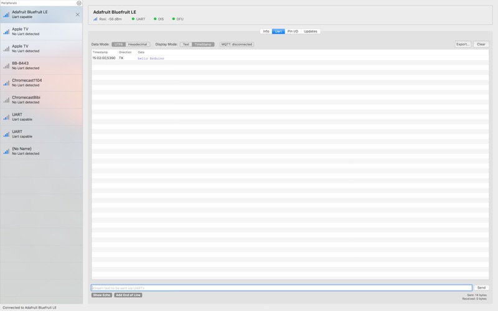Click signal bars icon beside Adafruit Bluefruit LE
Image resolution: width=498 pixels, height=311 pixels.
coord(6,14)
